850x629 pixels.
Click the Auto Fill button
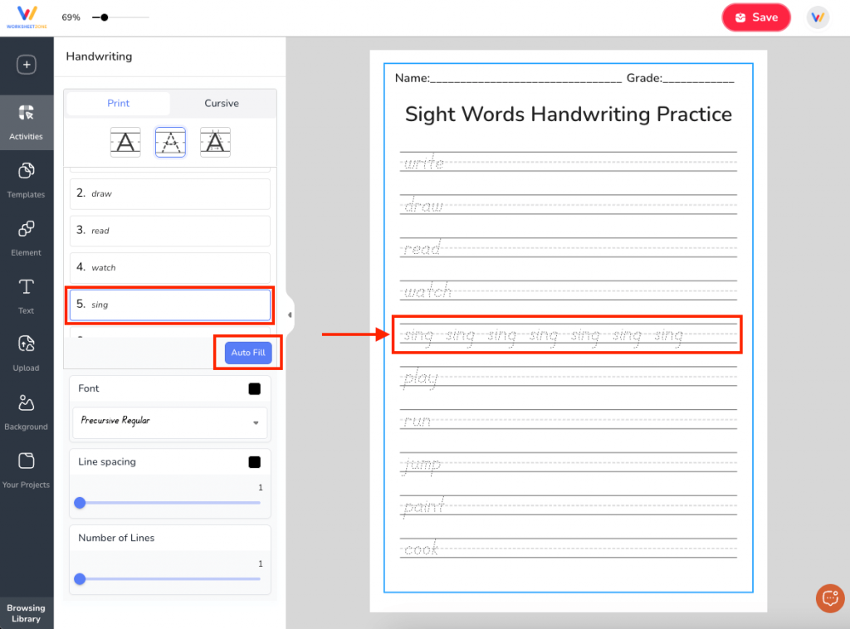(x=247, y=352)
